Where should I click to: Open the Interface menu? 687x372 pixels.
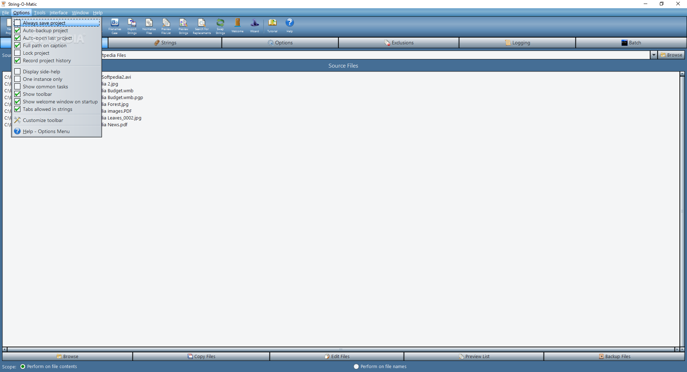point(59,13)
